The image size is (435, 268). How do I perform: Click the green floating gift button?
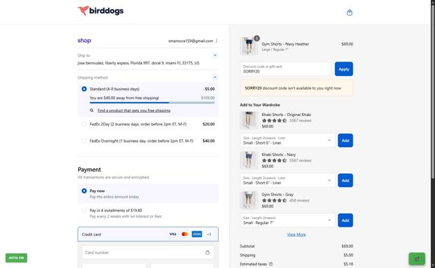(417, 259)
